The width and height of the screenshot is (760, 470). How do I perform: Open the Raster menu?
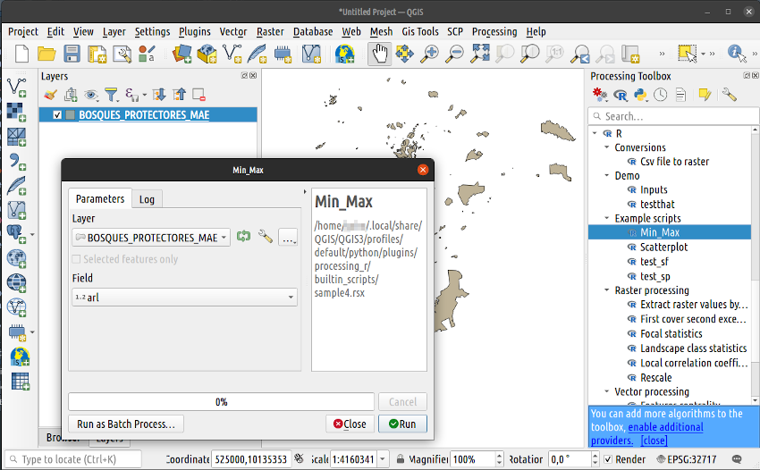click(x=270, y=31)
